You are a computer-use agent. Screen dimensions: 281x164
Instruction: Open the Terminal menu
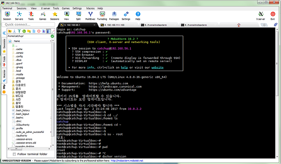tap(7, 9)
